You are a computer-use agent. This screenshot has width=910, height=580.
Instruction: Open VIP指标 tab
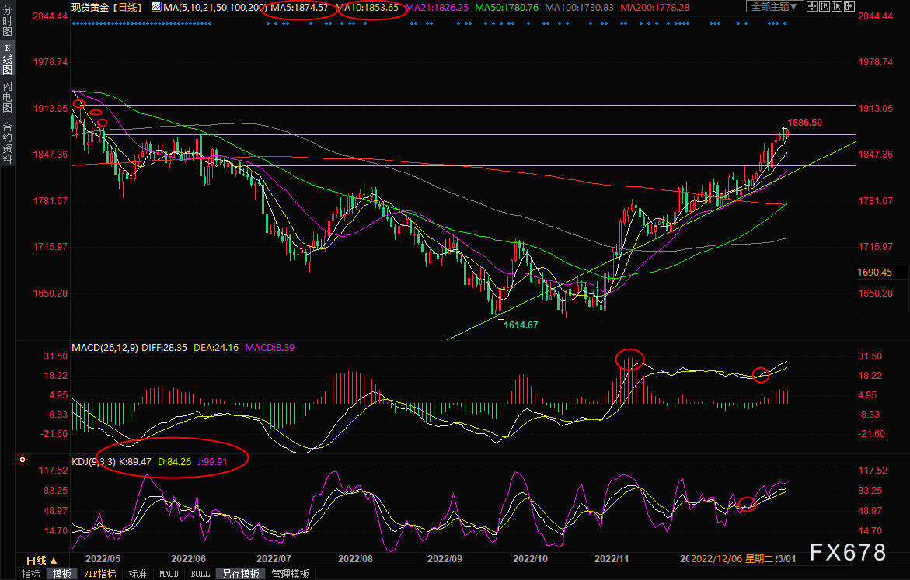click(99, 574)
